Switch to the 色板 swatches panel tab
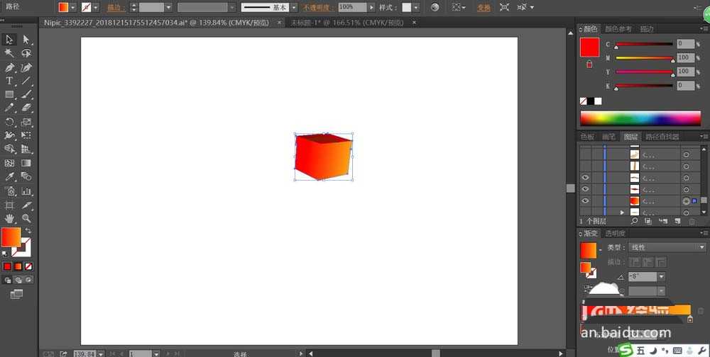This screenshot has height=357, width=710. 587,137
